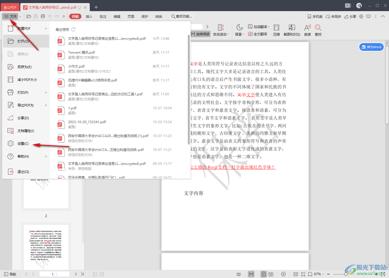Open the 手机版 mobile version

click(x=315, y=16)
